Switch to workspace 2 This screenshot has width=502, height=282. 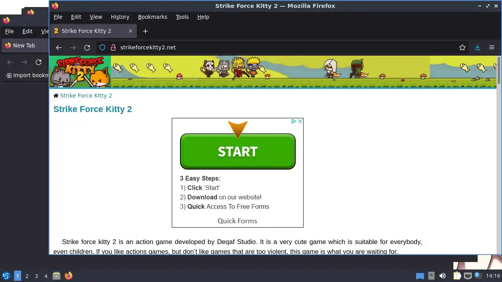tap(27, 276)
